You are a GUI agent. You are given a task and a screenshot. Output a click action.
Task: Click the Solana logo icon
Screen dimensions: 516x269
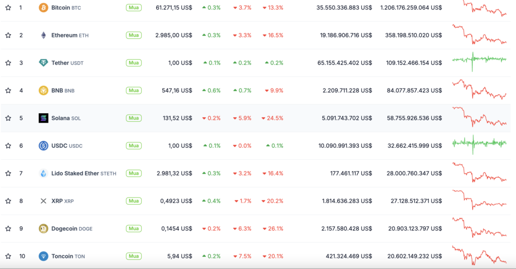pyautogui.click(x=43, y=118)
